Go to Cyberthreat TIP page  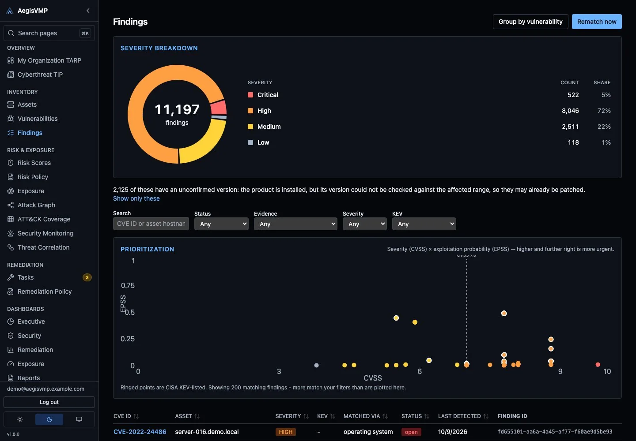click(49, 75)
